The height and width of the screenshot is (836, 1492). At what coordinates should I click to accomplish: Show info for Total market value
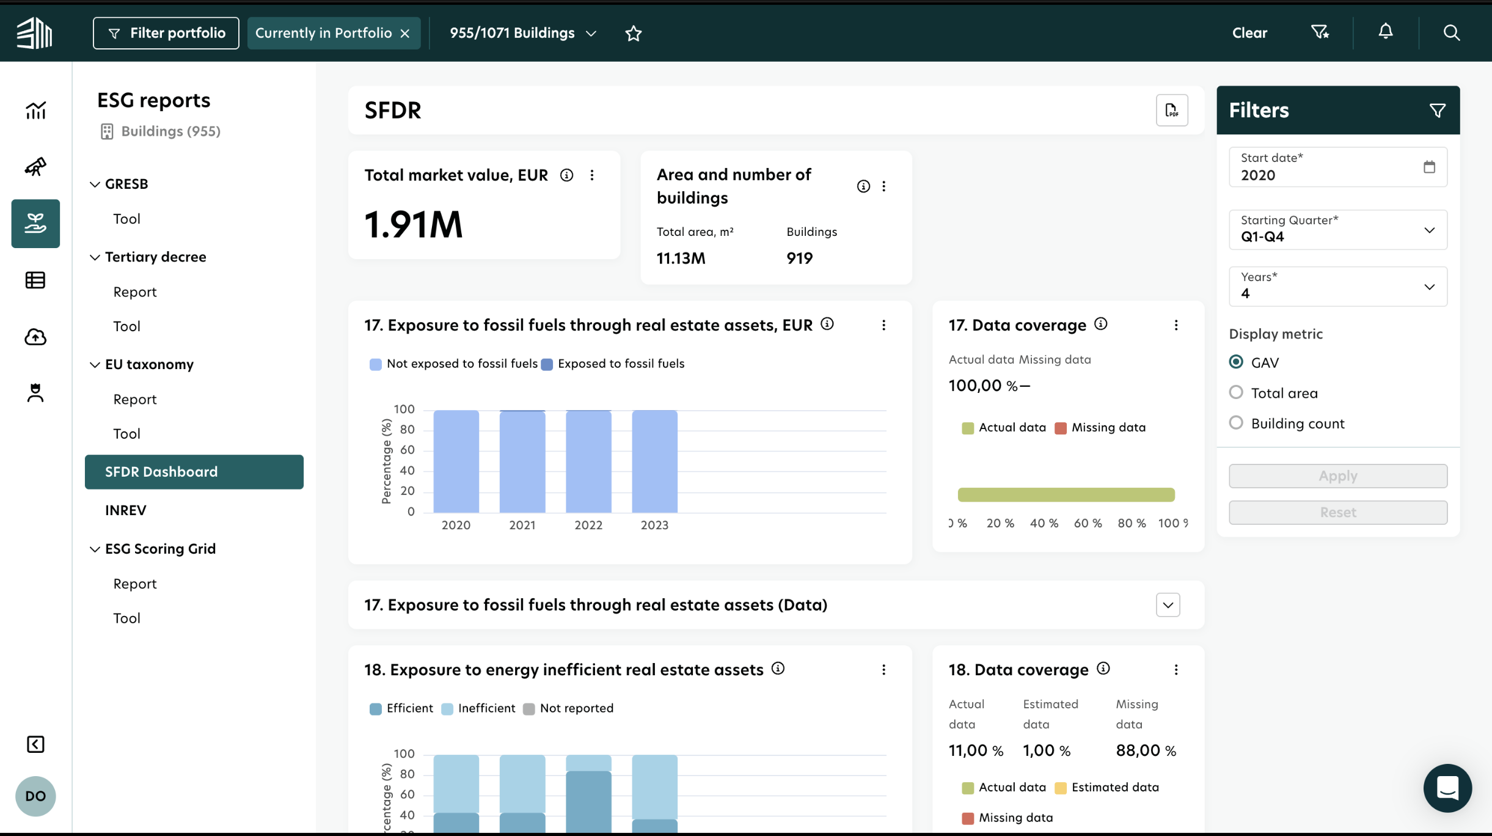tap(567, 175)
